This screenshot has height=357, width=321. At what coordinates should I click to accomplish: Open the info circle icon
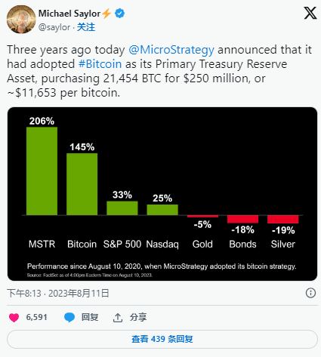pyautogui.click(x=310, y=293)
